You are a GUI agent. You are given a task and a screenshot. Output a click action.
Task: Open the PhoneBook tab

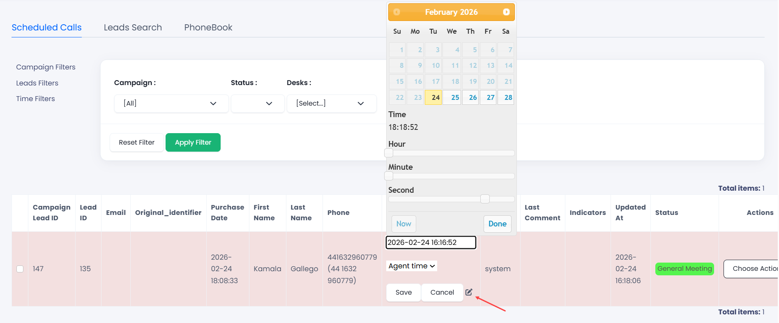pos(208,28)
